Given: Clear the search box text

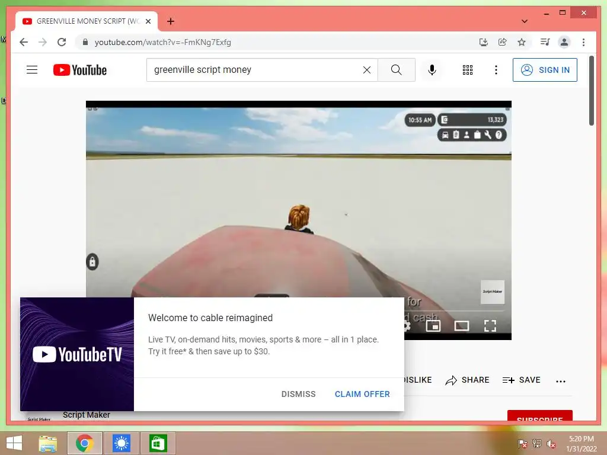Looking at the screenshot, I should [x=366, y=70].
